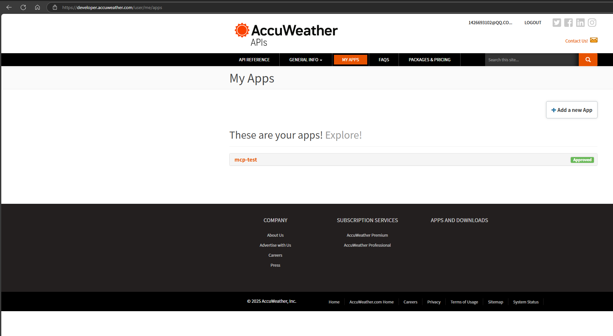The width and height of the screenshot is (613, 336).
Task: Open the browser home page icon
Action: click(37, 7)
